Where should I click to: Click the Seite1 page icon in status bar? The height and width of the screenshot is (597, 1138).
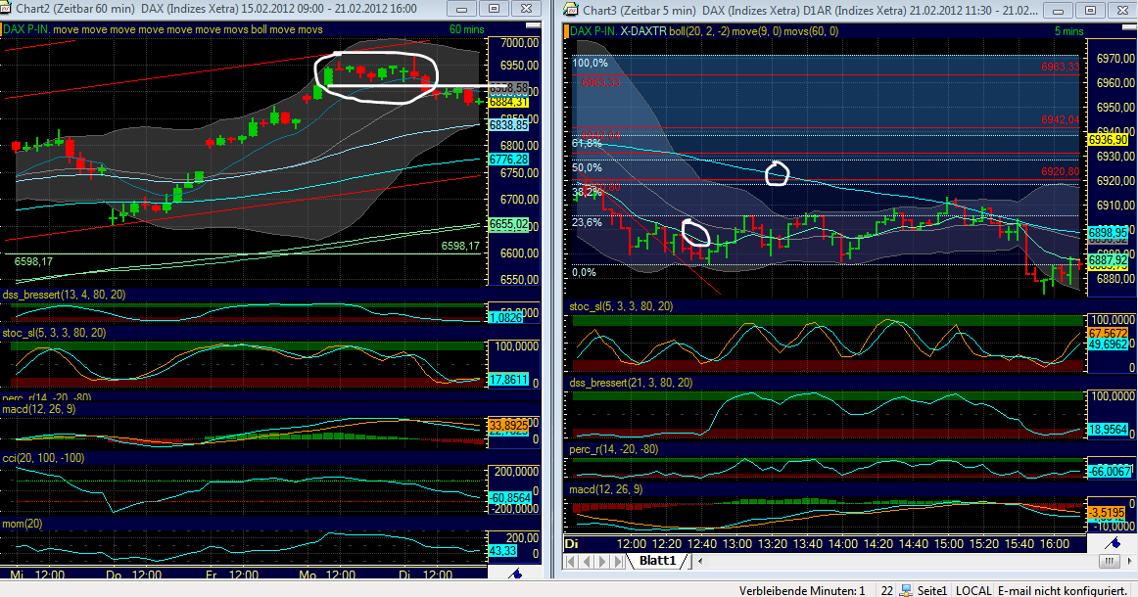tap(906, 589)
